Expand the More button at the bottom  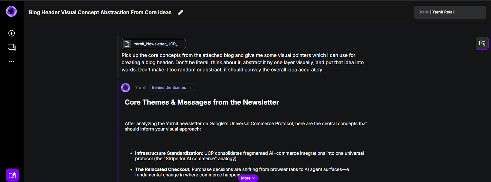[248, 178]
